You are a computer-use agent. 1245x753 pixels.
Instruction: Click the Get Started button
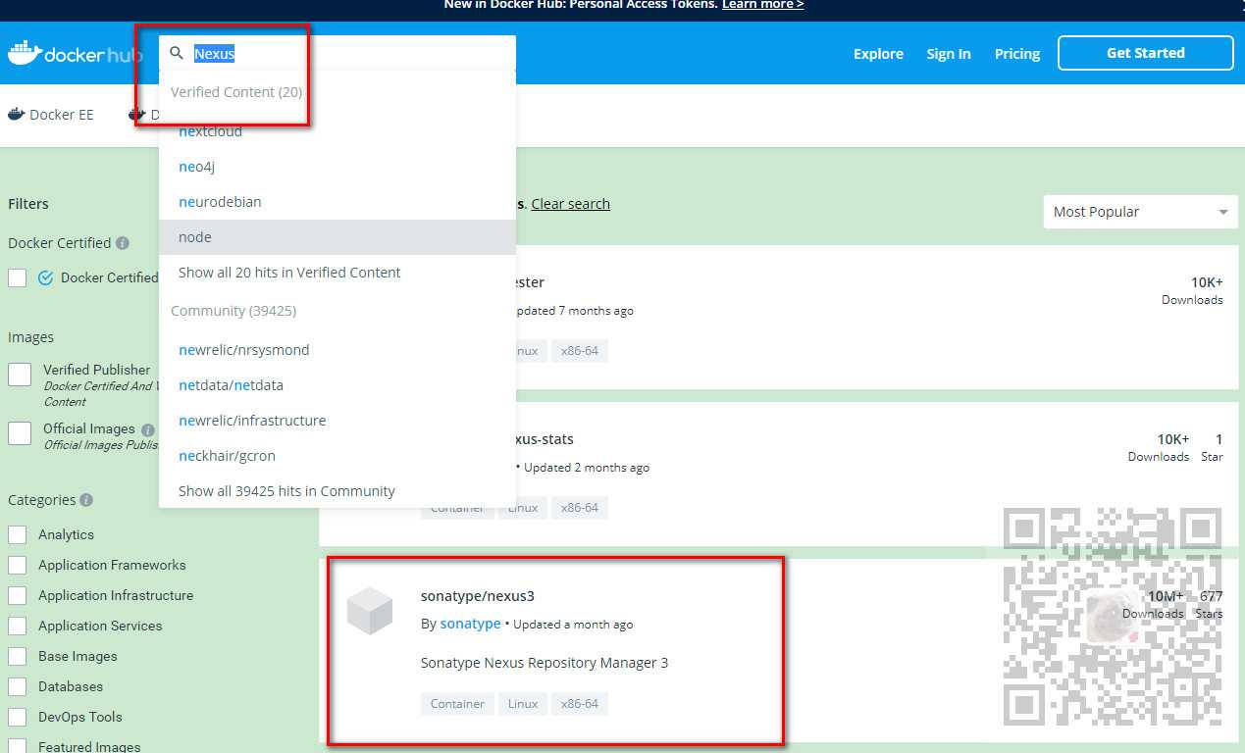[1145, 53]
